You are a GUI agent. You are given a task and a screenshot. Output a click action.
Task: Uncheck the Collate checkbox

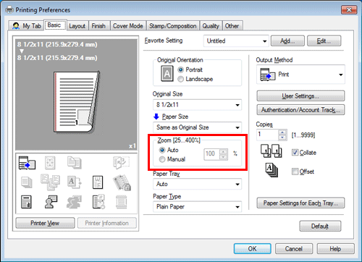295,152
